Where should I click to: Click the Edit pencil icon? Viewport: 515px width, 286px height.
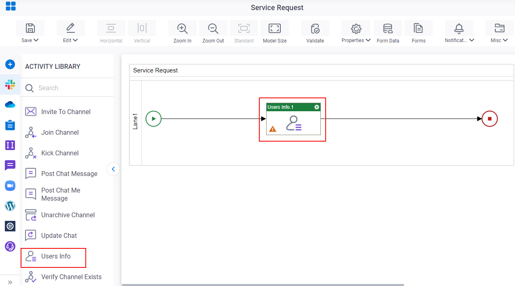point(70,28)
